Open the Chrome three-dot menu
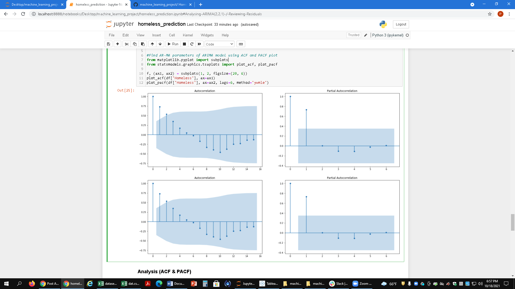This screenshot has height=289, width=515. pyautogui.click(x=509, y=14)
